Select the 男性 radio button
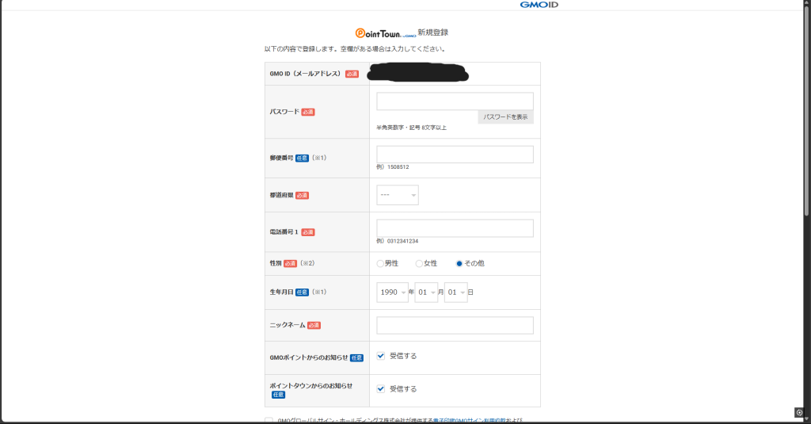Viewport: 811px width, 424px height. 380,263
